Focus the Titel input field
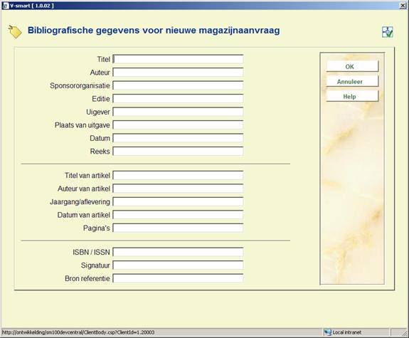 point(178,59)
